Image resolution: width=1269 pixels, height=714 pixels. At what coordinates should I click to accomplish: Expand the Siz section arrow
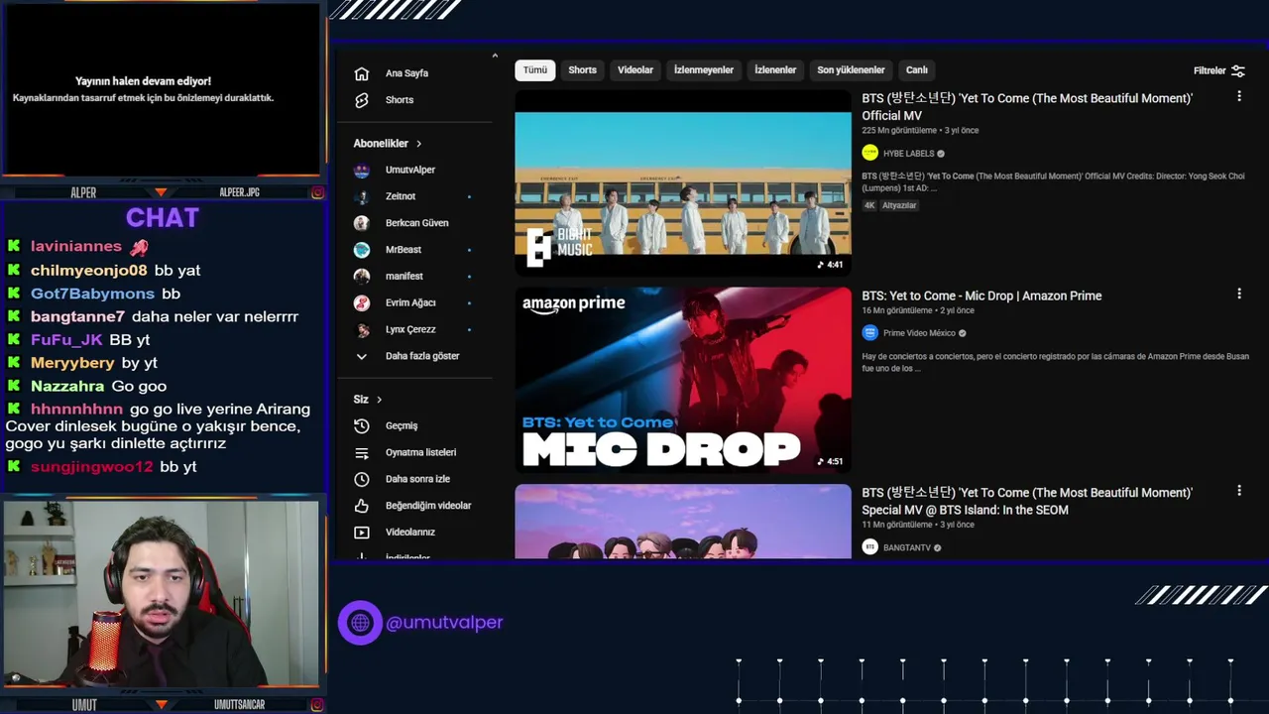pos(379,400)
